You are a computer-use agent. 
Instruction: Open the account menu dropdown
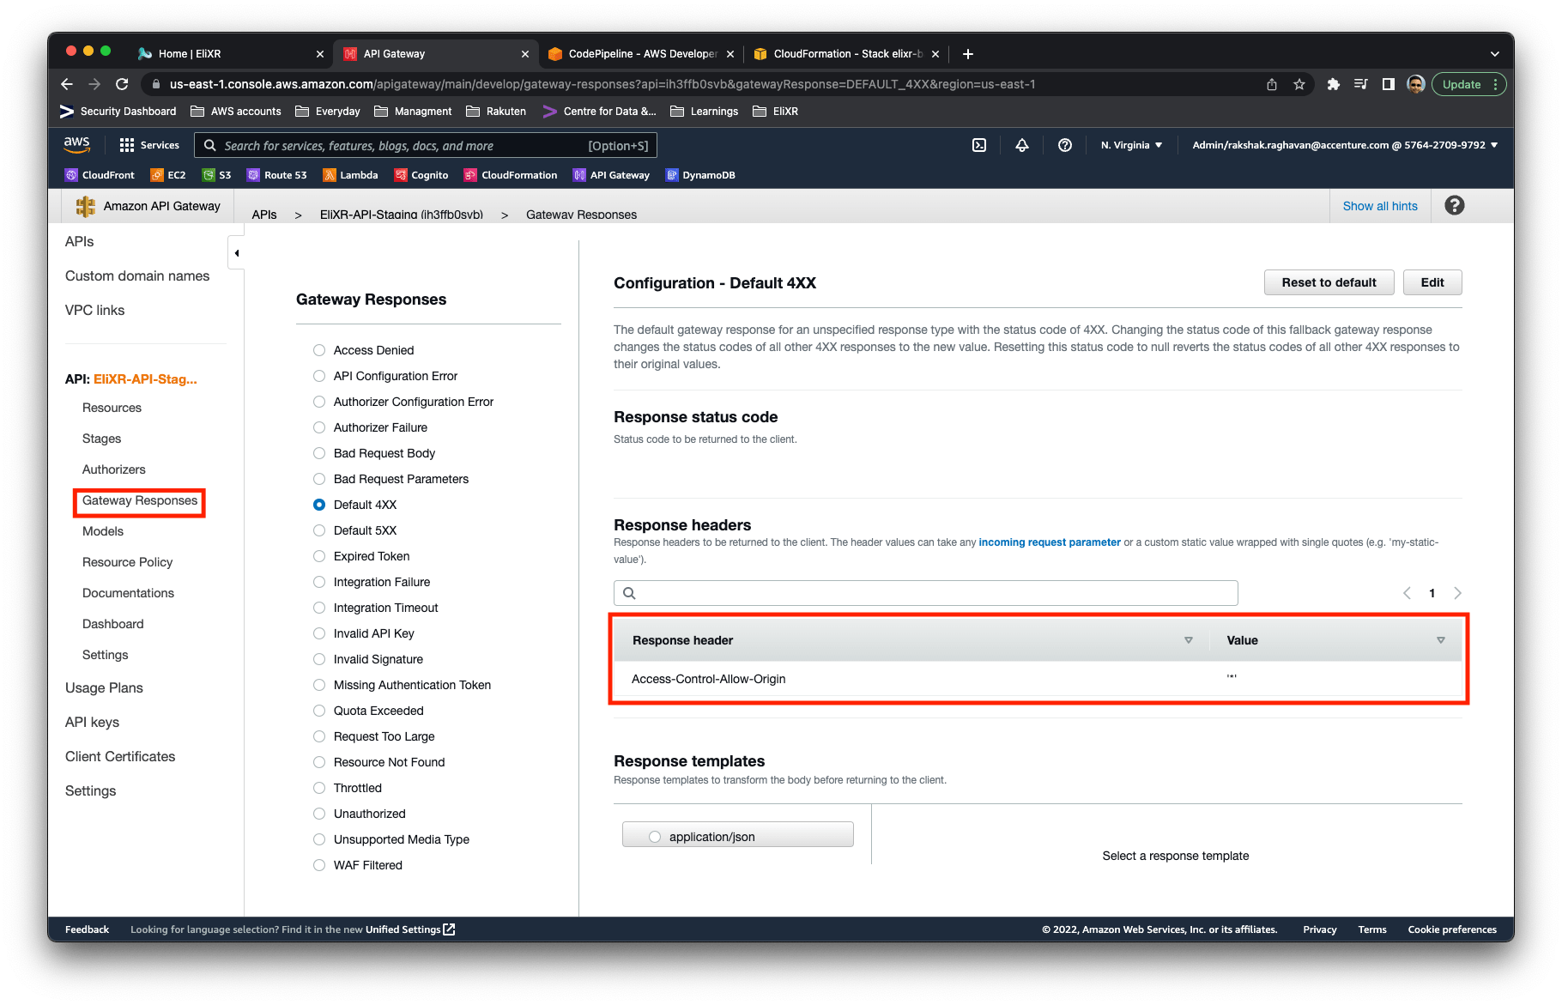(x=1345, y=145)
